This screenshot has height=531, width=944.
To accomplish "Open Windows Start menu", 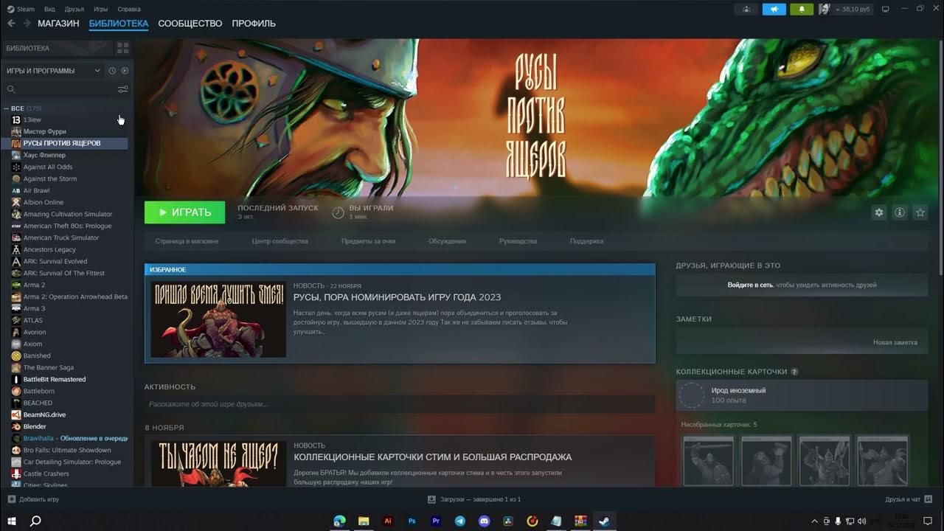I will coord(12,521).
